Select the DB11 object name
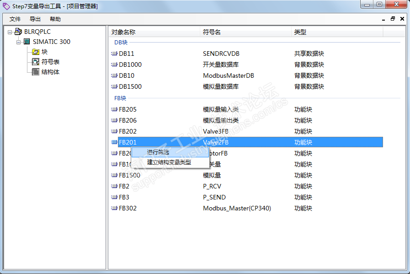Viewport: 410px width, 274px height. pos(127,54)
